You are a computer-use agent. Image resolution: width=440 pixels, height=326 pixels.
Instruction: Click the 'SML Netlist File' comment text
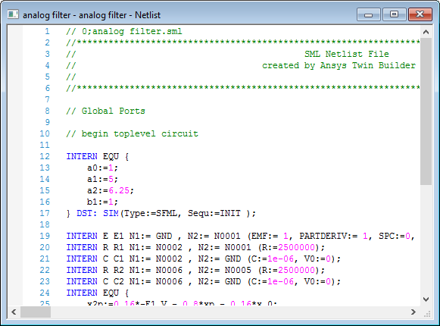tap(347, 54)
